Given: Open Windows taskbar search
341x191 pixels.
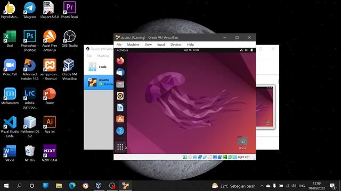Looking at the screenshot, I should [x=19, y=186].
